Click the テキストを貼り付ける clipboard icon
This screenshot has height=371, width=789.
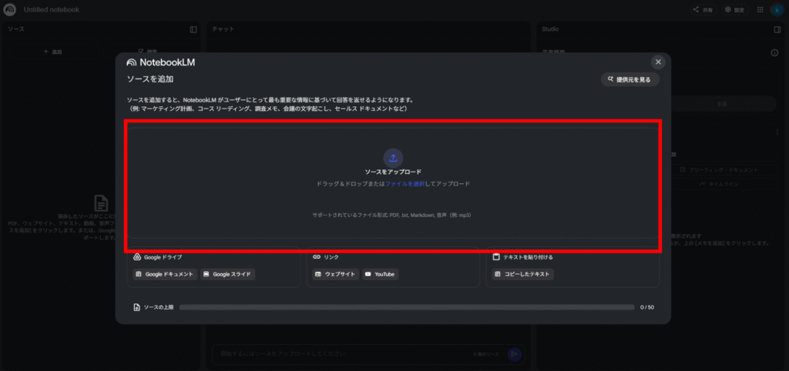pyautogui.click(x=496, y=257)
